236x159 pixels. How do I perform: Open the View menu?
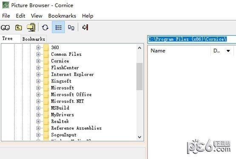[x=37, y=16]
